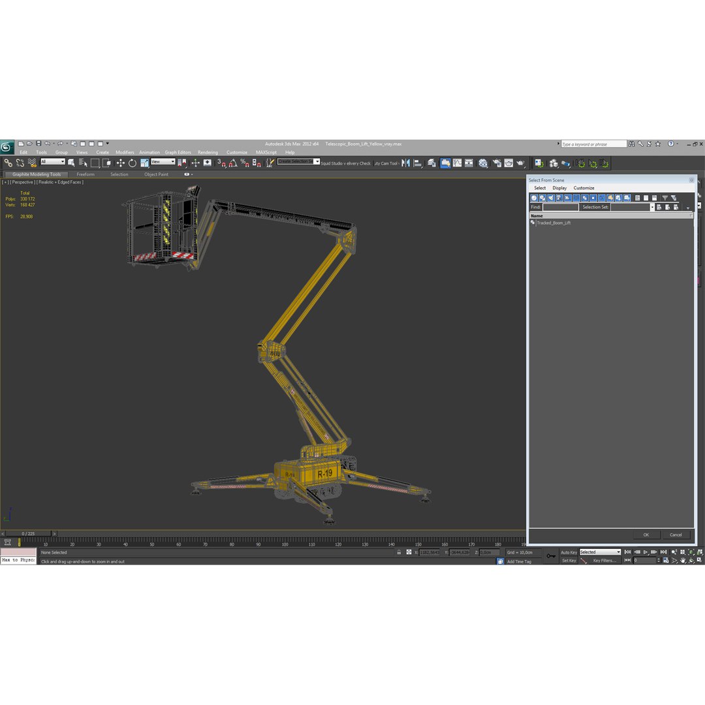Open the reference coordinate system View dropdown

[163, 161]
